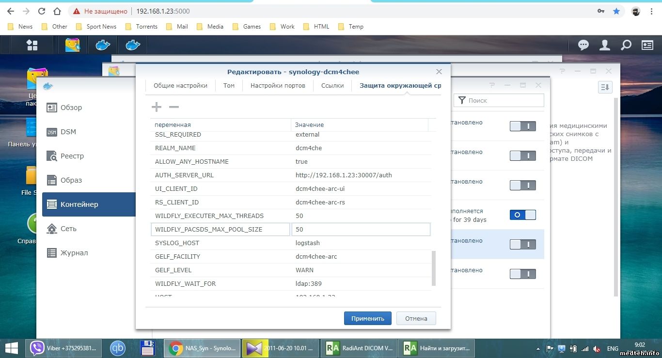The height and width of the screenshot is (358, 662).
Task: Switch to the Общие настройки tab
Action: pyautogui.click(x=180, y=86)
